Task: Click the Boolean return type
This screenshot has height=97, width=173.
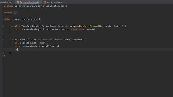Action: 78,40
